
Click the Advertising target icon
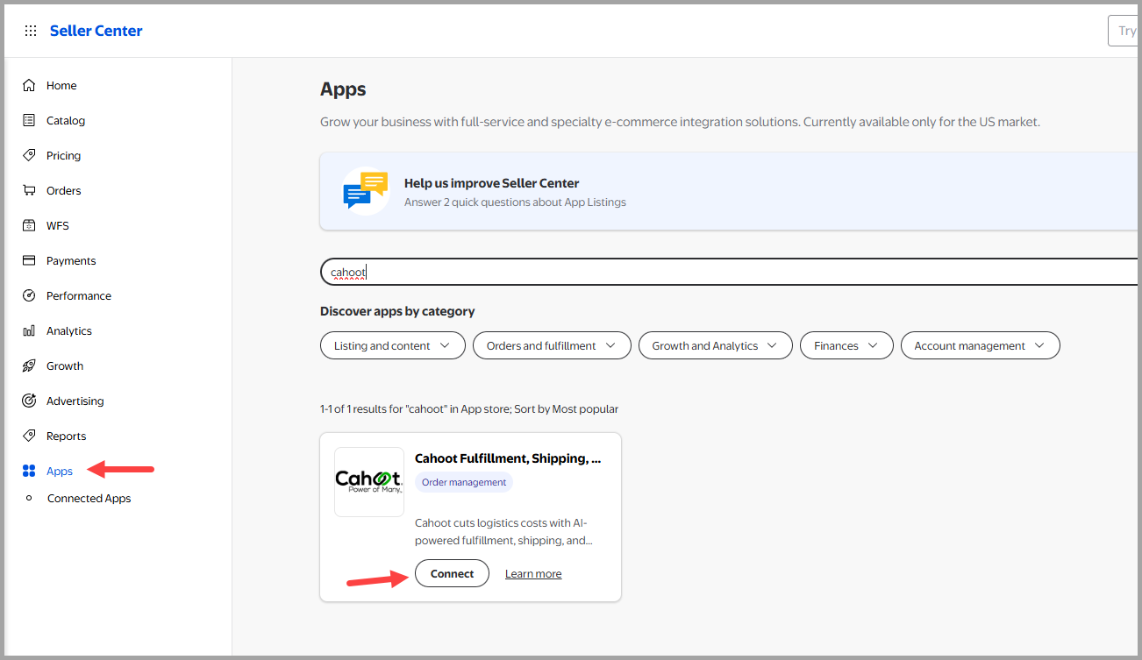pos(29,401)
